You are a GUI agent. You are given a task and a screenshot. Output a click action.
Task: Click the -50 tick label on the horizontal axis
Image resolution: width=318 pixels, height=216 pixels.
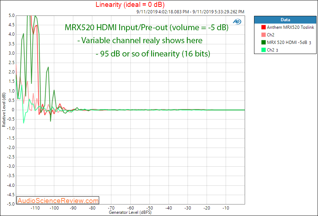(149, 208)
